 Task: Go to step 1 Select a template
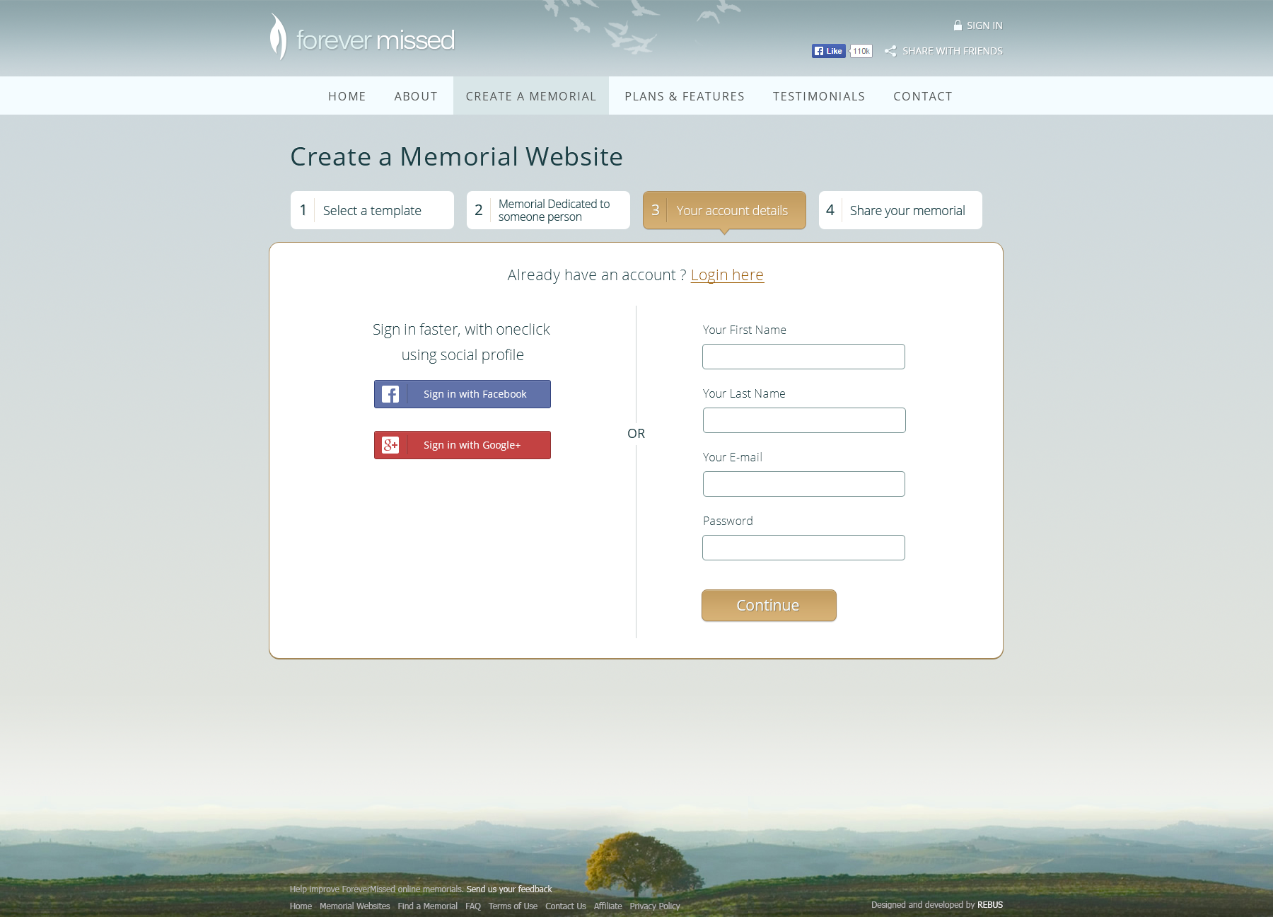(x=372, y=210)
